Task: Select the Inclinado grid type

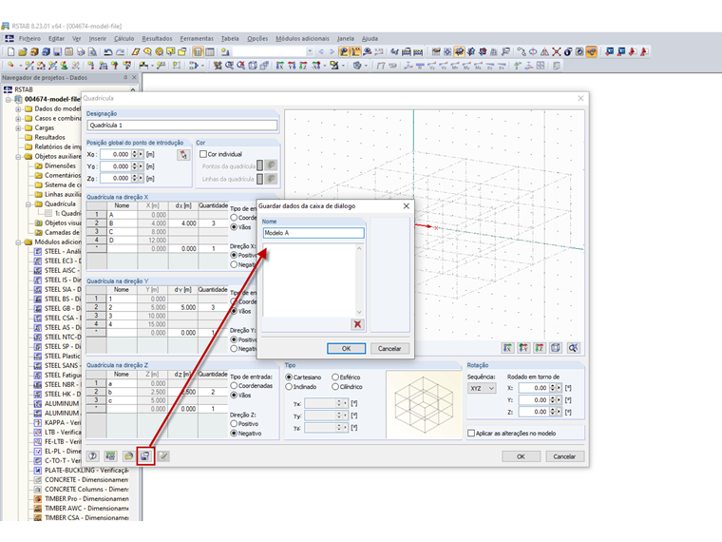Action: click(289, 387)
